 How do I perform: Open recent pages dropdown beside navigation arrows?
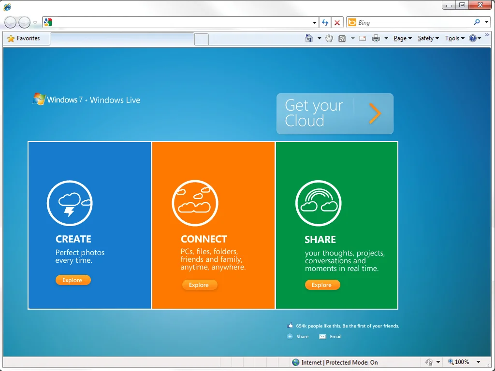[x=35, y=23]
